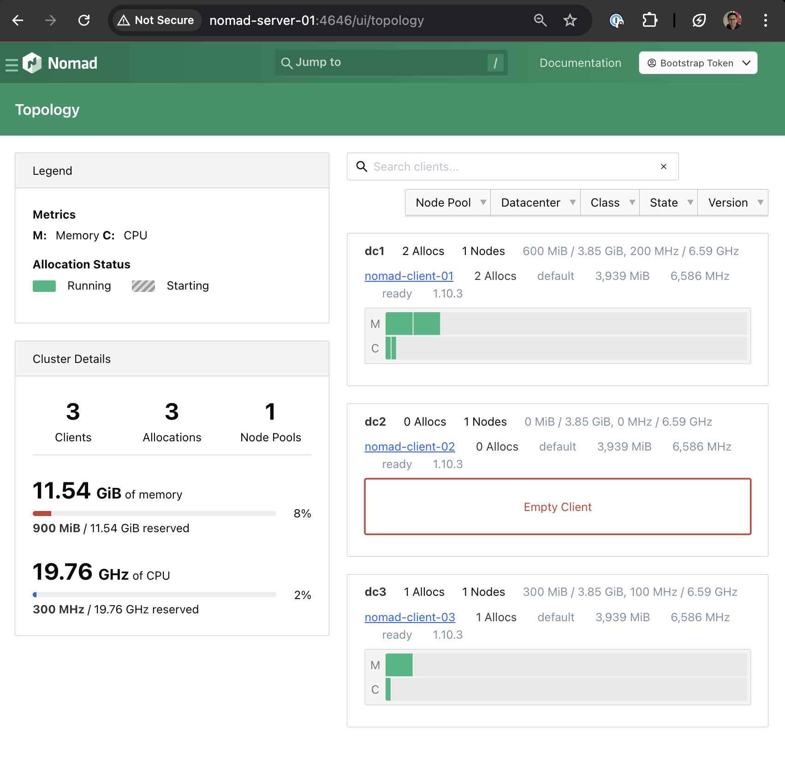Open nomad-client-01 node details

point(409,276)
